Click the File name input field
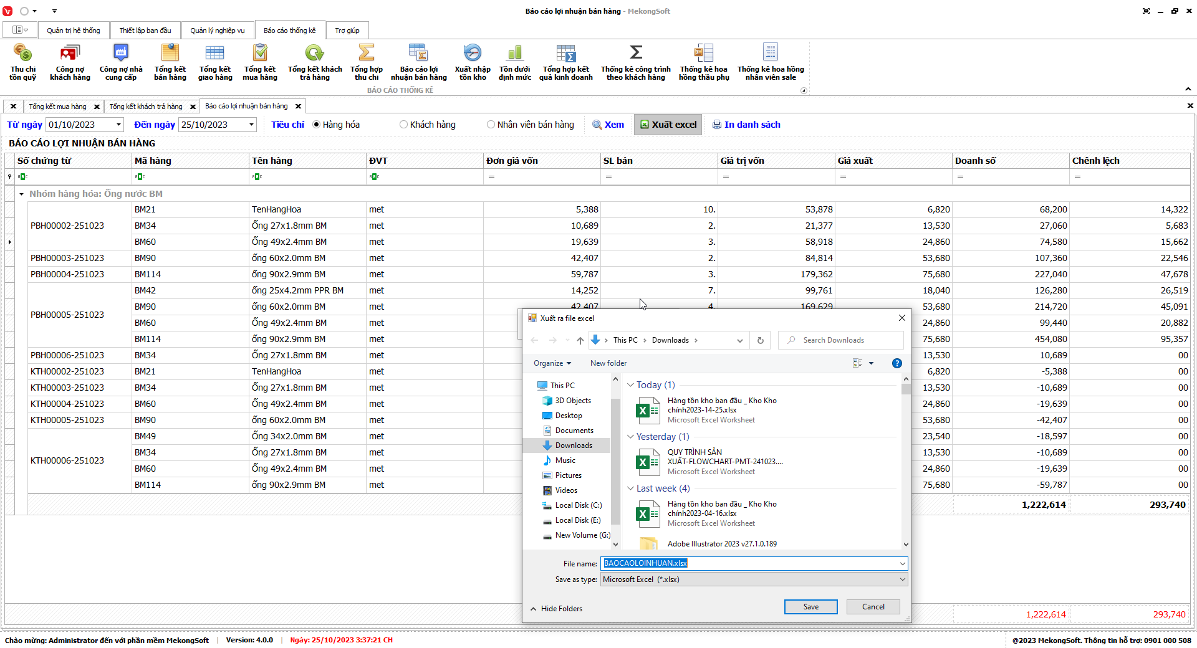This screenshot has width=1197, height=648. pyautogui.click(x=748, y=563)
